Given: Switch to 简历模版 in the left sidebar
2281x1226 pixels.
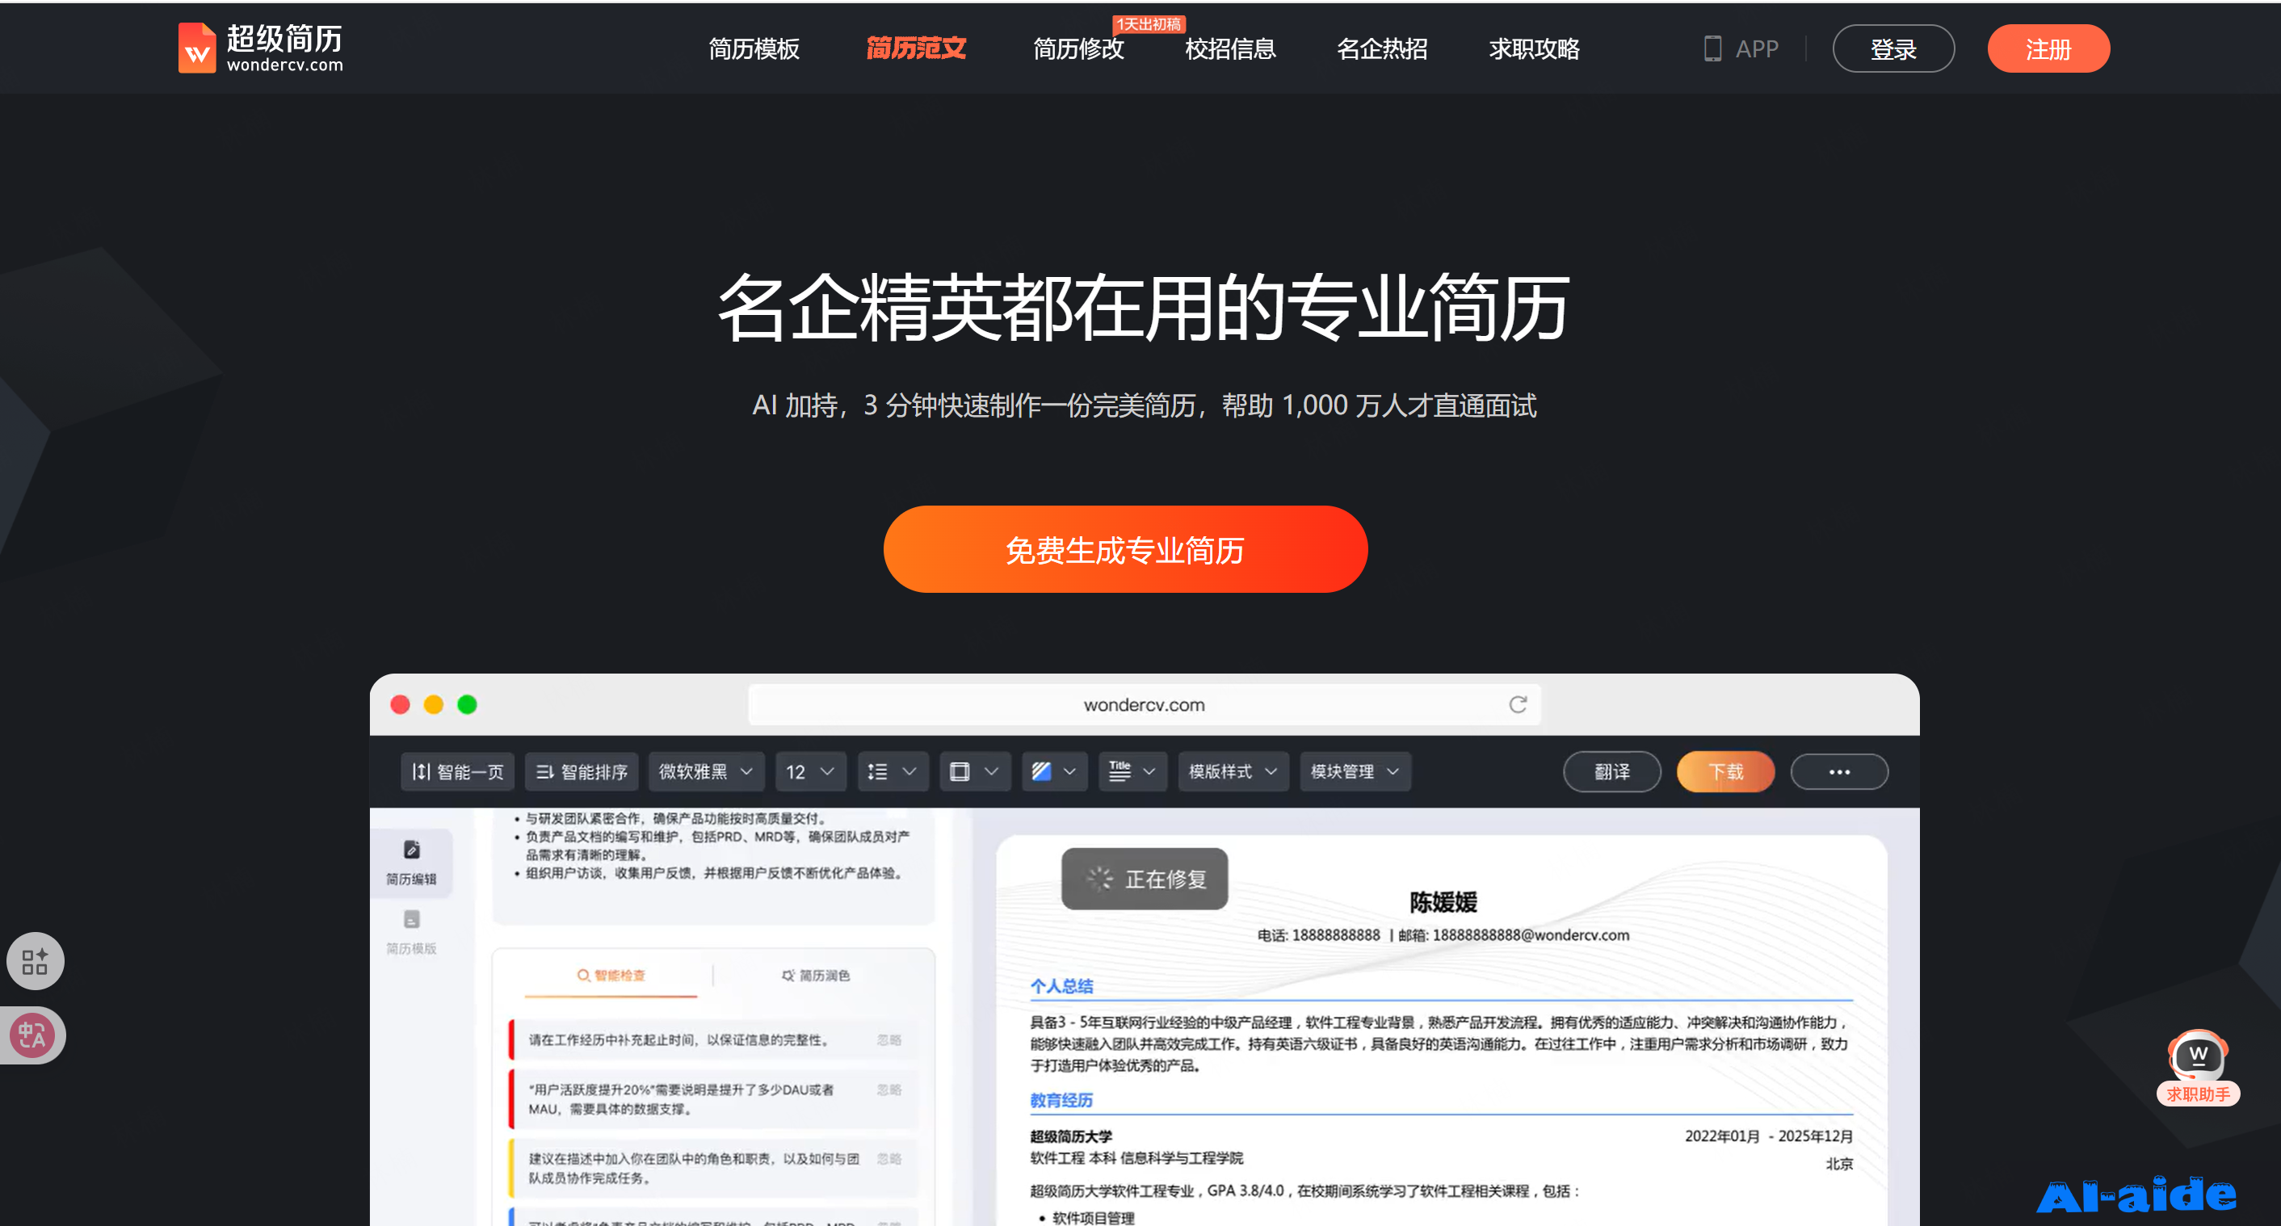Looking at the screenshot, I should [411, 930].
